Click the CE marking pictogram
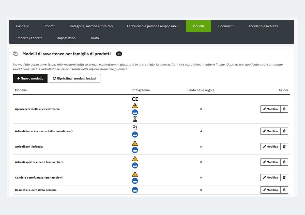Image resolution: width=305 pixels, height=215 pixels. pos(135,99)
